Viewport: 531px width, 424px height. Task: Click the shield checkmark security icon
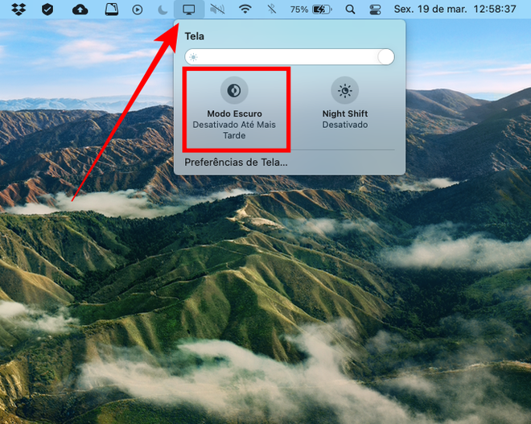tap(47, 9)
